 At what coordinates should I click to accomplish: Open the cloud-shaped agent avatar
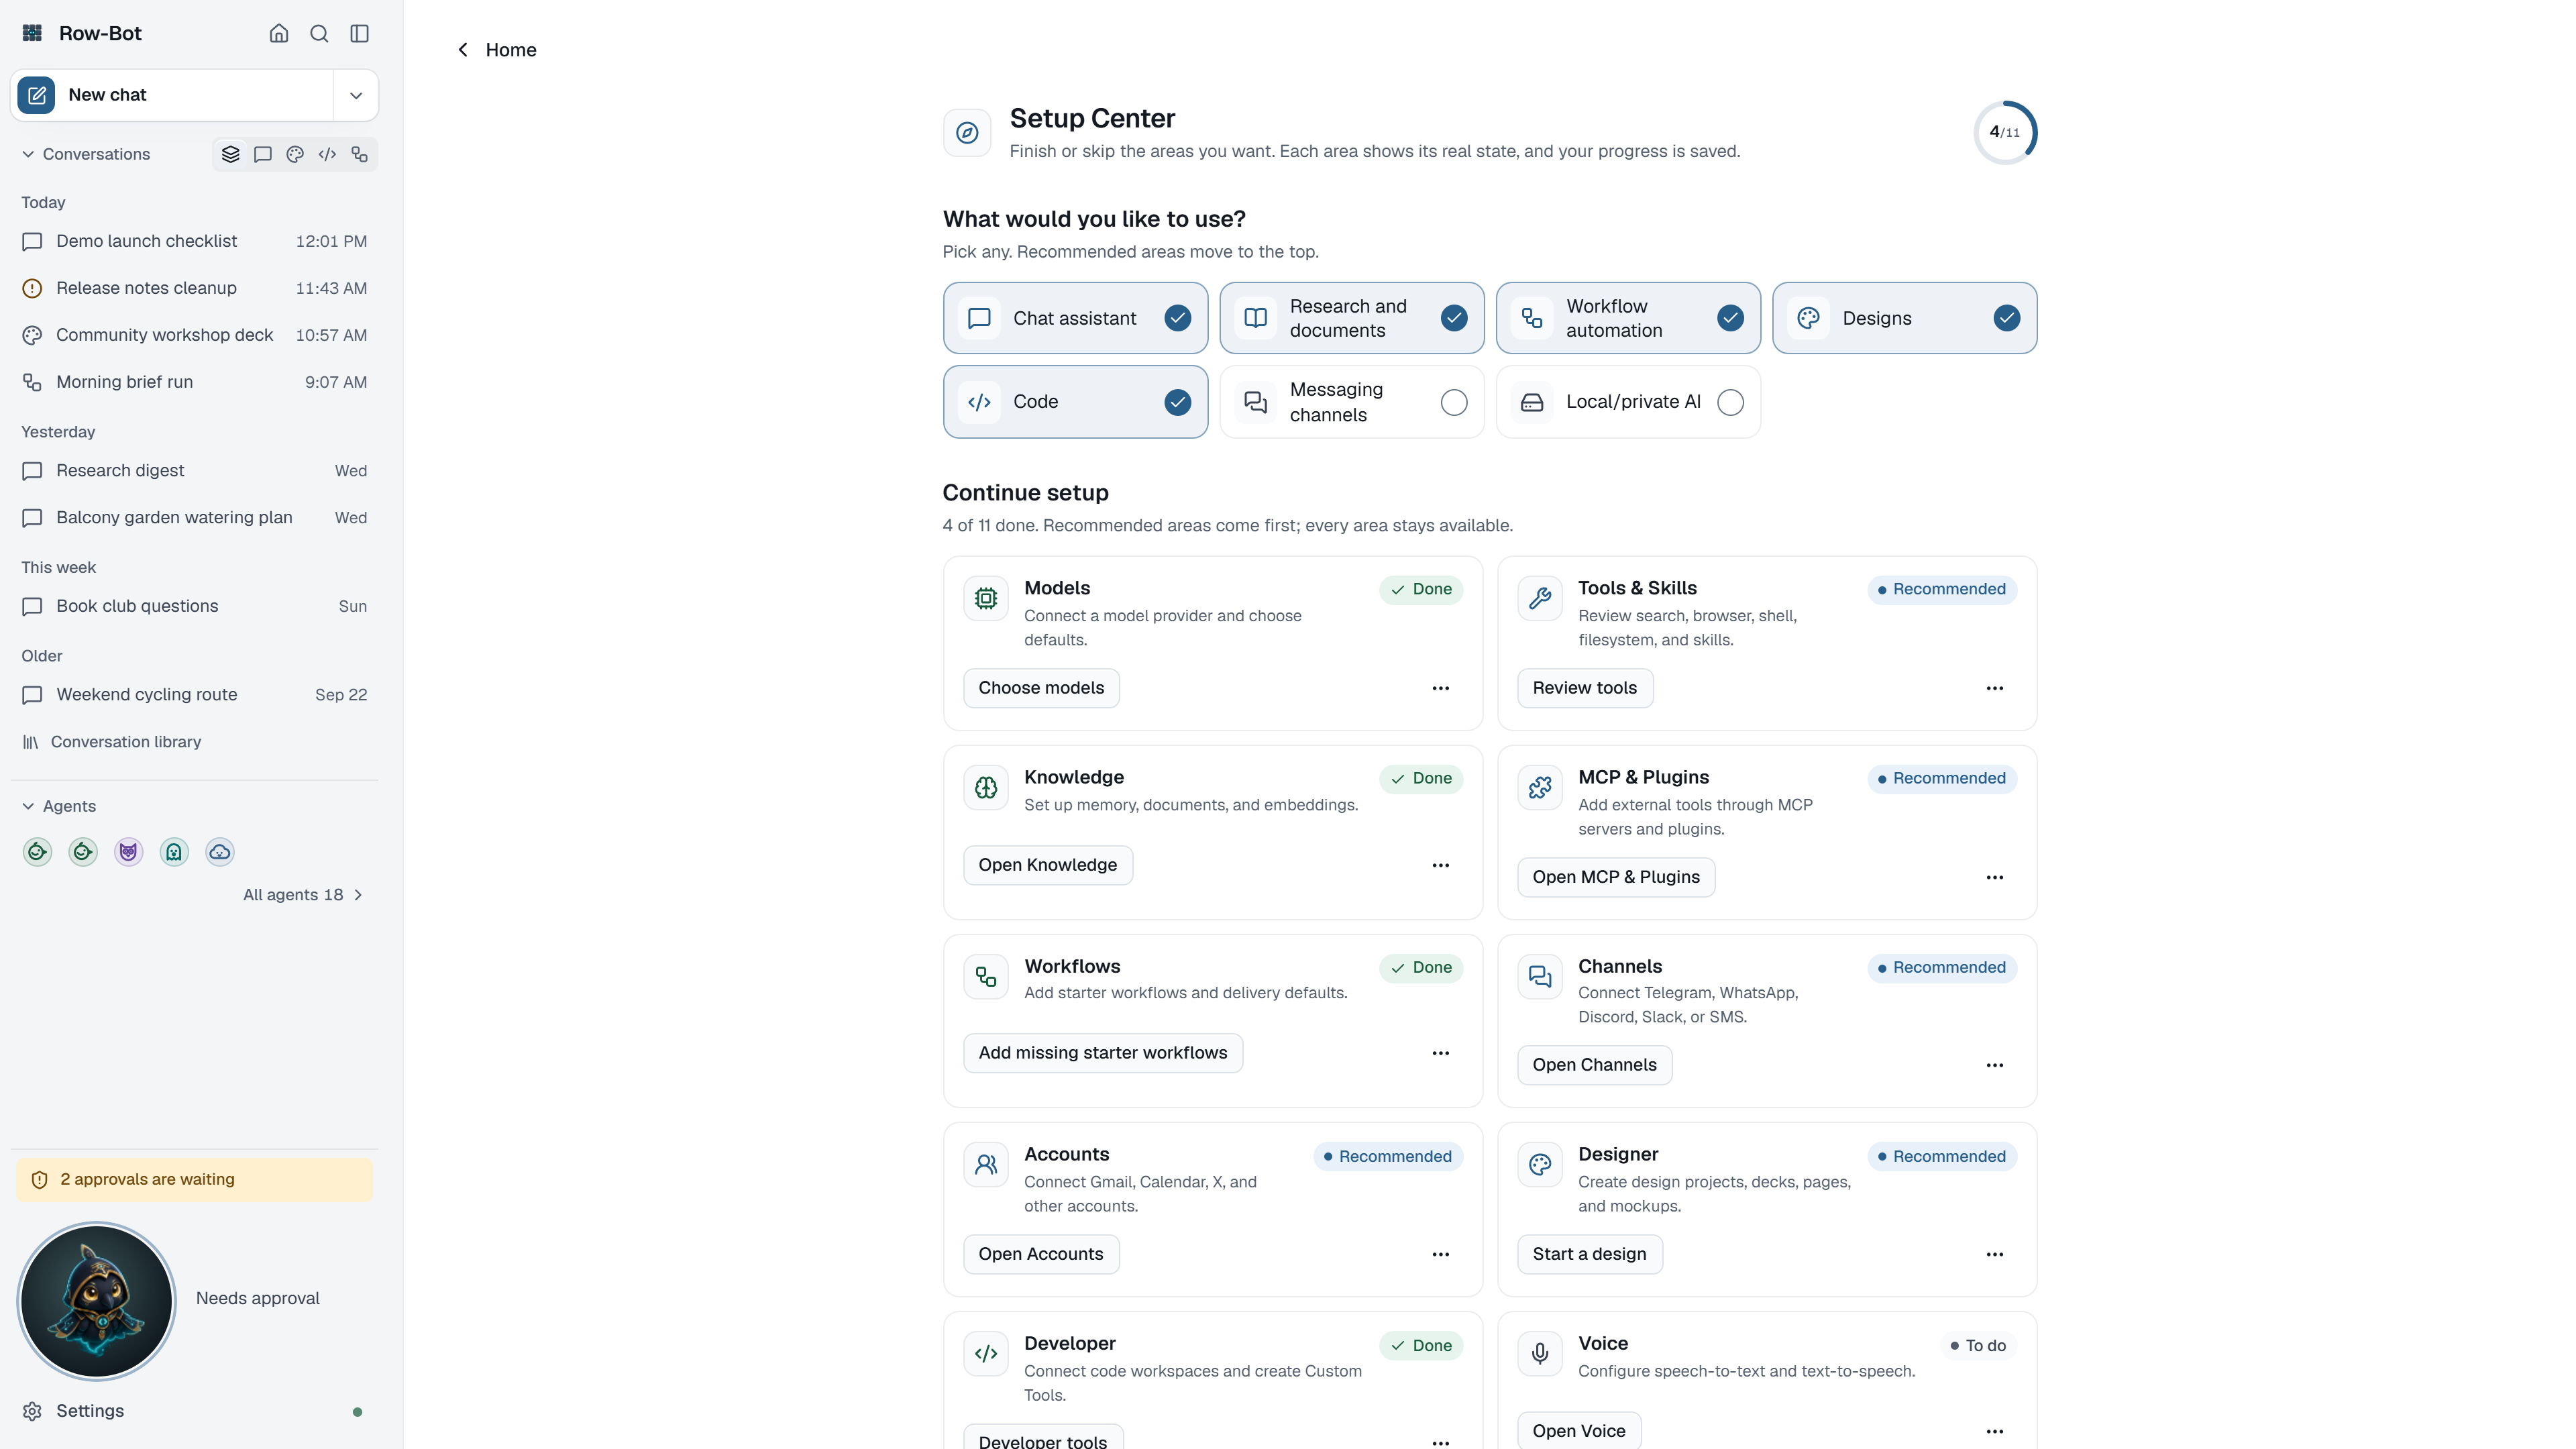click(x=220, y=852)
